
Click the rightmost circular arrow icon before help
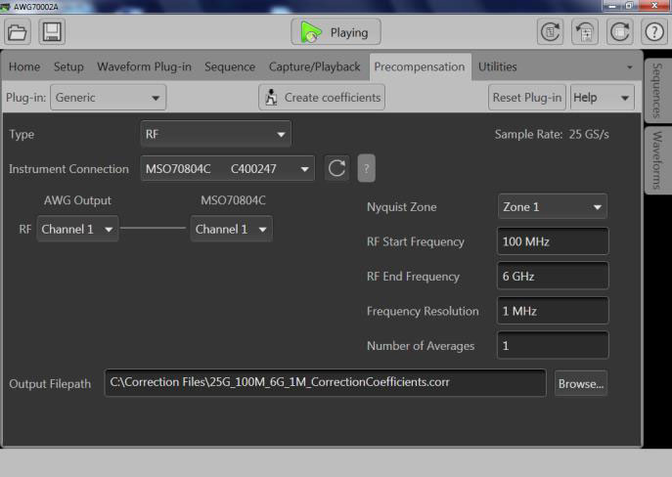click(x=620, y=32)
